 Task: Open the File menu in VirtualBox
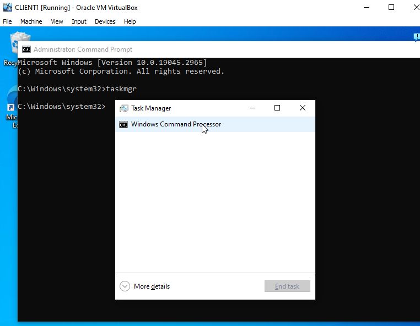7,21
